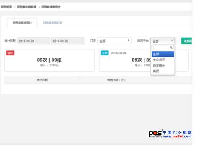The height and width of the screenshot is (145, 210).
Task: Click the 统计日期 table column header
Action: tap(42, 80)
